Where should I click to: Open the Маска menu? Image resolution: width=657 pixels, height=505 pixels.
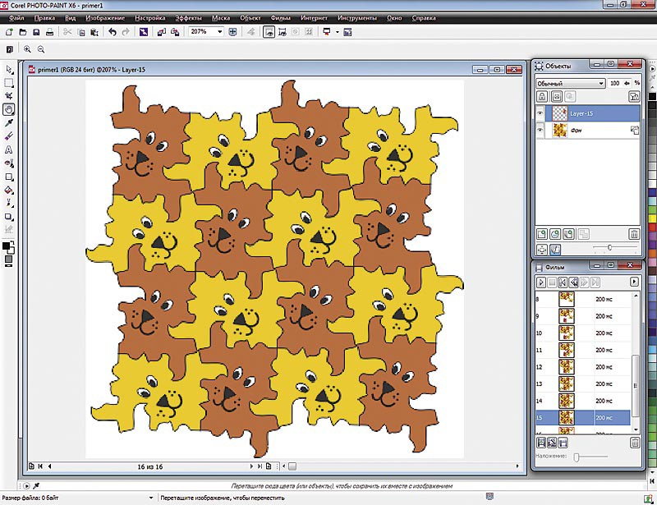pos(221,18)
